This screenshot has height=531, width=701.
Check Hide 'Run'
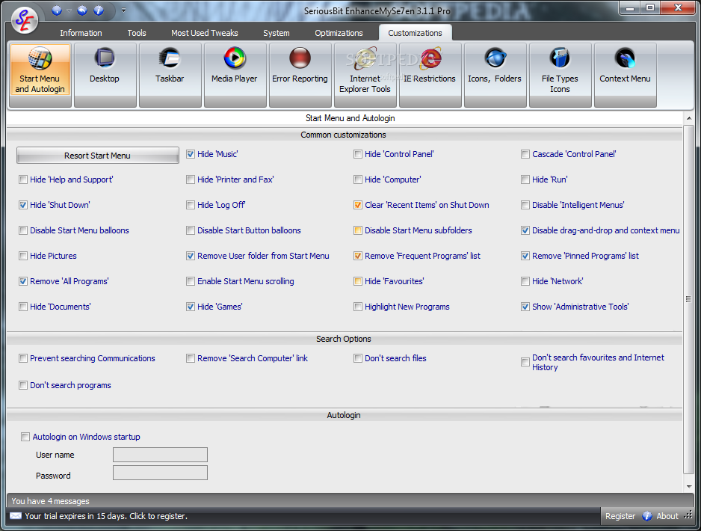coord(525,179)
